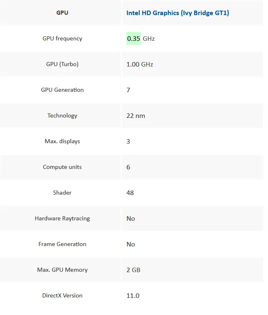Select the 1.00 GHz turbo value
Screen dimensions: 268x315
coord(140,64)
